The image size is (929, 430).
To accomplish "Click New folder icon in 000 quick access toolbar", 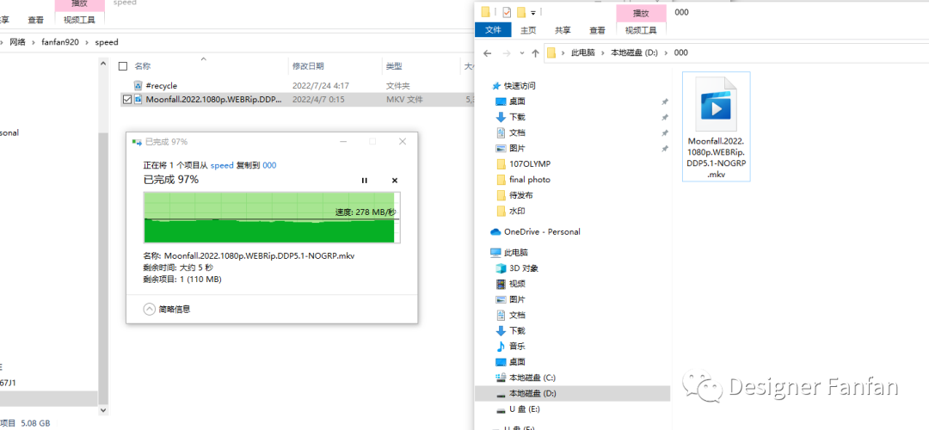I will click(521, 12).
